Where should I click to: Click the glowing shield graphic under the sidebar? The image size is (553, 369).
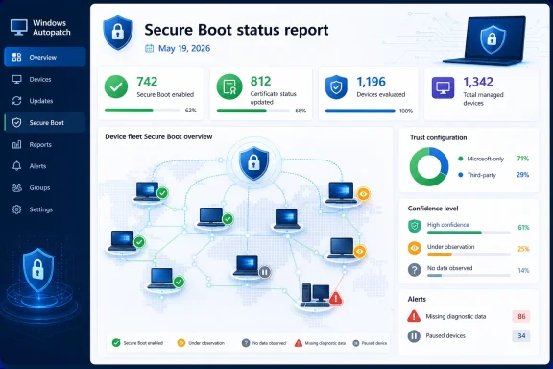point(38,270)
